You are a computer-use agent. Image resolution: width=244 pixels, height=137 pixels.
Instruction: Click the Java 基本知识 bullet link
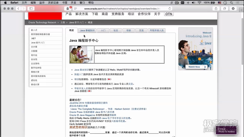point(82,70)
